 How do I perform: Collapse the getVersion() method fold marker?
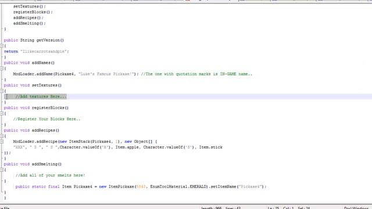[1, 46]
